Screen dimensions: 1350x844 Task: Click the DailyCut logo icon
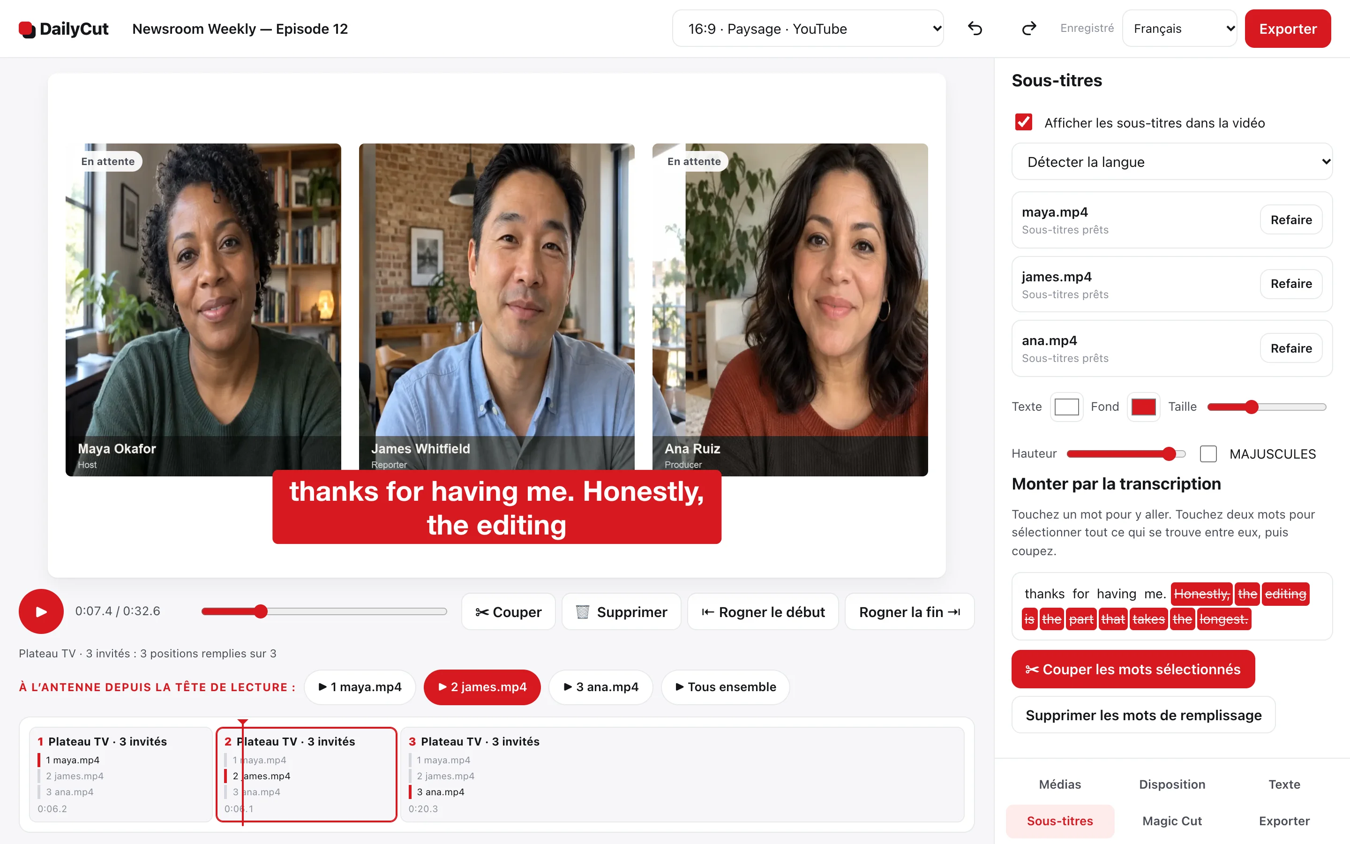(27, 29)
